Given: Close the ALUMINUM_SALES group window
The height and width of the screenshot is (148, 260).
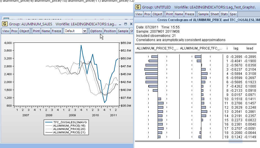Looking at the screenshot, I should [x=131, y=24].
